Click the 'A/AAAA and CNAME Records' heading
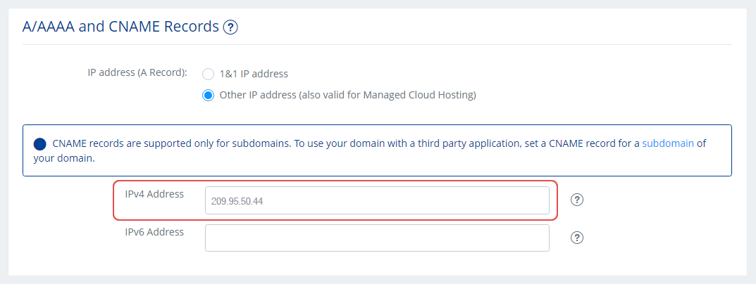756x284 pixels. (x=120, y=27)
